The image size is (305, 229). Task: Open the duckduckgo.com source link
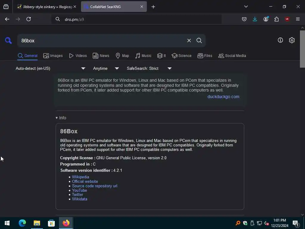[223, 97]
